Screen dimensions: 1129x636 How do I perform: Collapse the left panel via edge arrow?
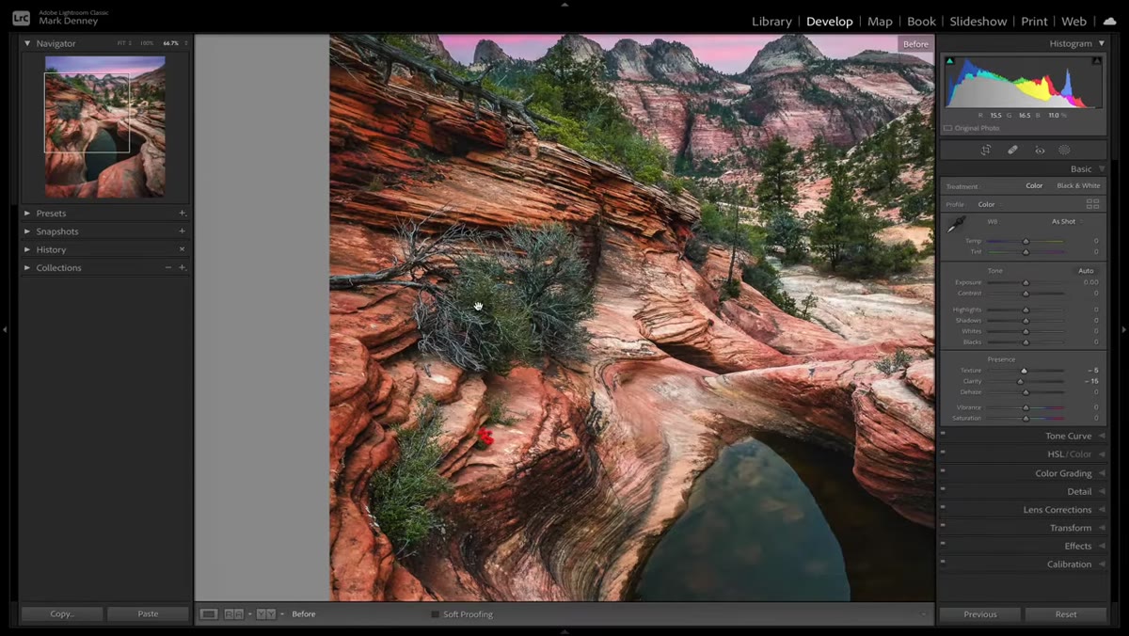5,329
